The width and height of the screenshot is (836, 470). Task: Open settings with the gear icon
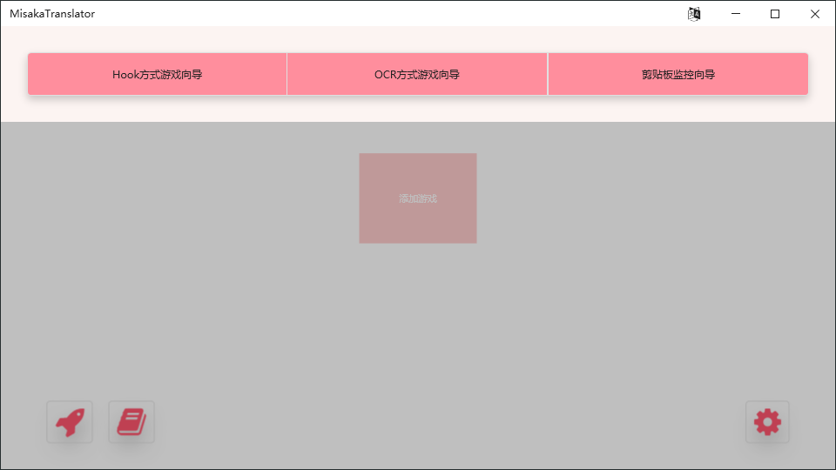point(767,422)
